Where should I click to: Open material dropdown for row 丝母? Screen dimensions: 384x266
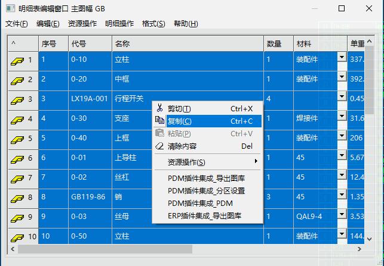tap(342, 214)
